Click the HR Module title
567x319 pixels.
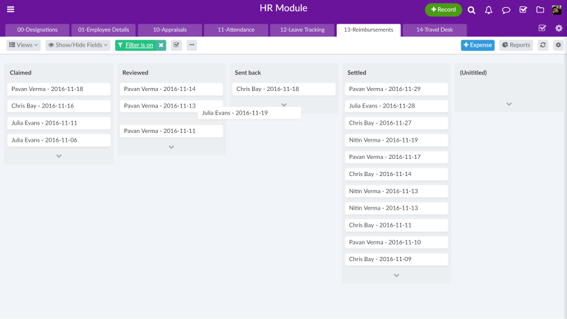click(283, 8)
